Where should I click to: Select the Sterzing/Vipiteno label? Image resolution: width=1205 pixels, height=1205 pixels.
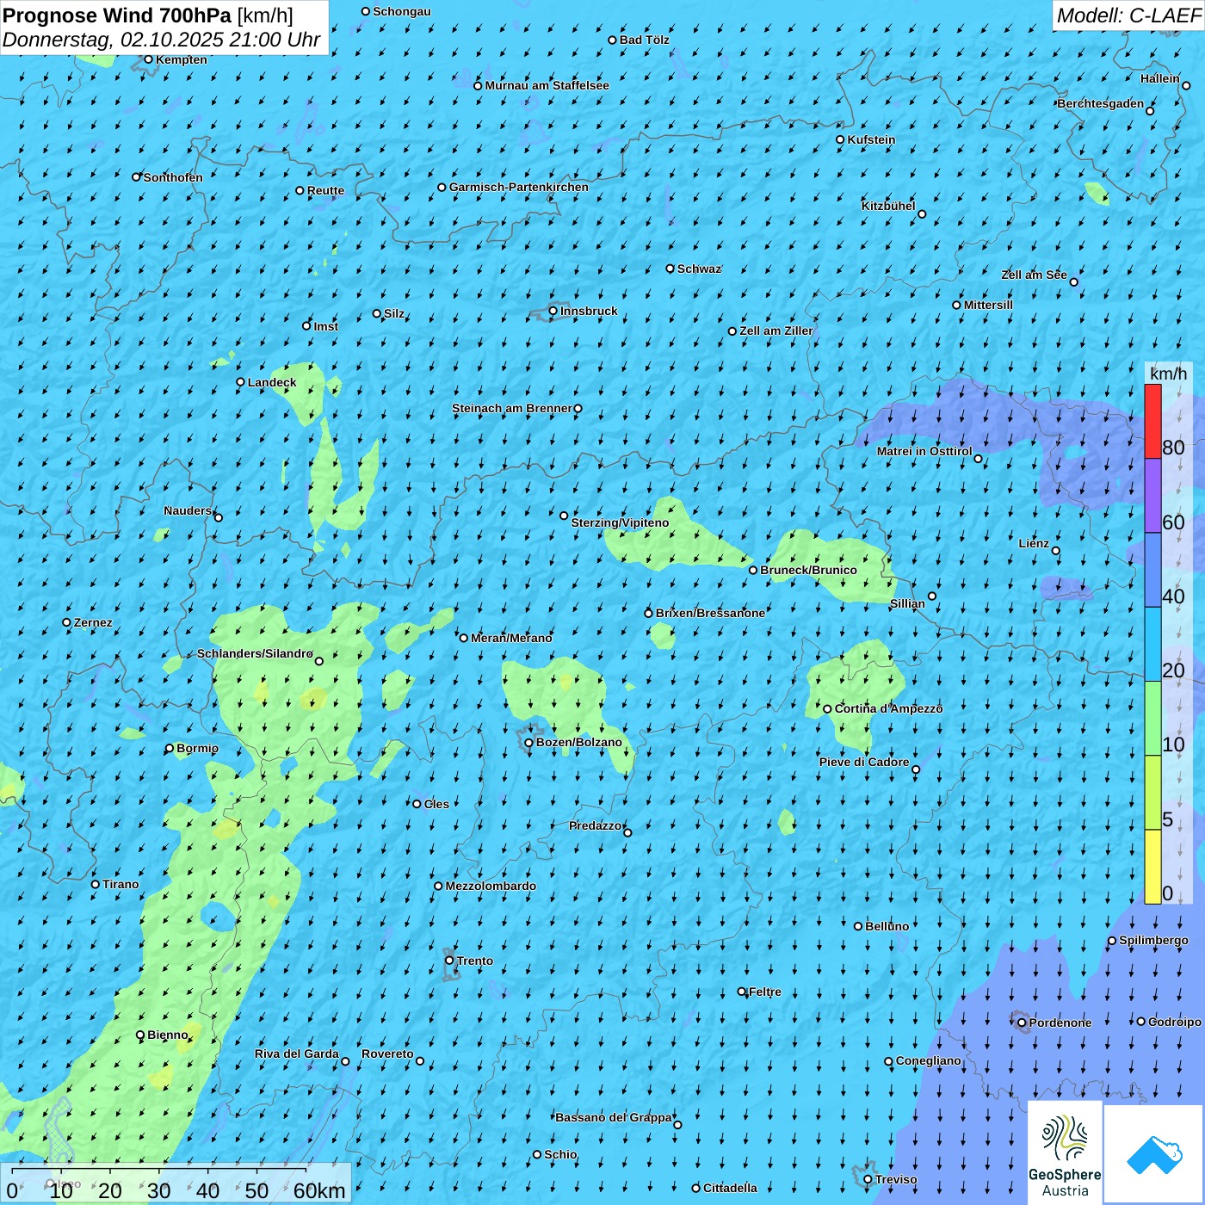tap(620, 522)
